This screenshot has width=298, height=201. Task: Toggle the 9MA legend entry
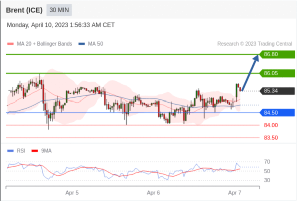click(x=41, y=151)
